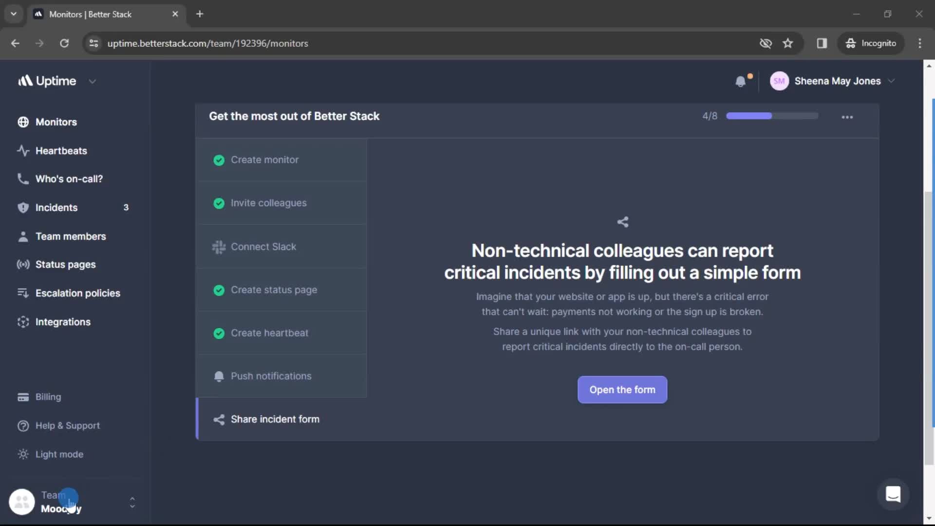Click the green check on Create monitor
935x526 pixels.
click(219, 160)
